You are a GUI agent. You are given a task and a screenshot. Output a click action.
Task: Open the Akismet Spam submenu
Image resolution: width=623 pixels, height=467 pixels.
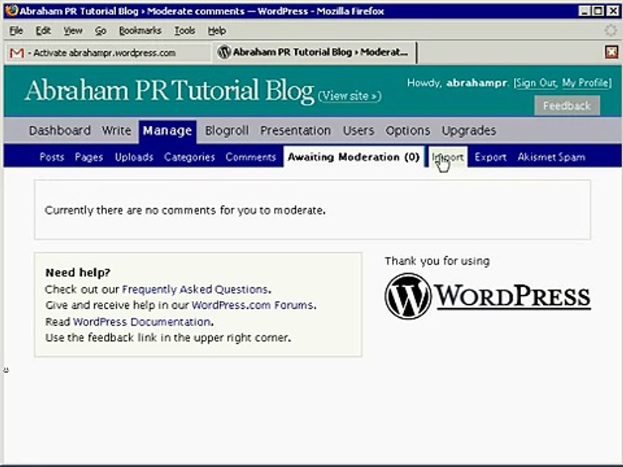coord(551,157)
